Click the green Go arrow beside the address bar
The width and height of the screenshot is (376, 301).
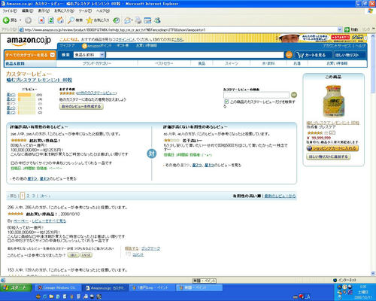click(347, 29)
